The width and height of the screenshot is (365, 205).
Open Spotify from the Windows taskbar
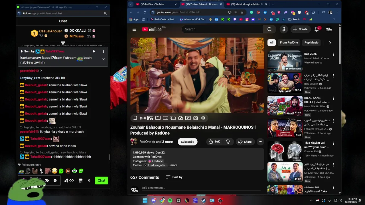point(170,200)
